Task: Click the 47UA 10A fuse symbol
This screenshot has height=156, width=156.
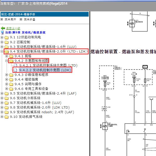Action: coord(105,84)
